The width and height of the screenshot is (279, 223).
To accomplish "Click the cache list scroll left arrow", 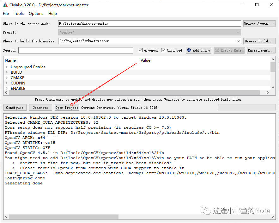I will 6,92.
